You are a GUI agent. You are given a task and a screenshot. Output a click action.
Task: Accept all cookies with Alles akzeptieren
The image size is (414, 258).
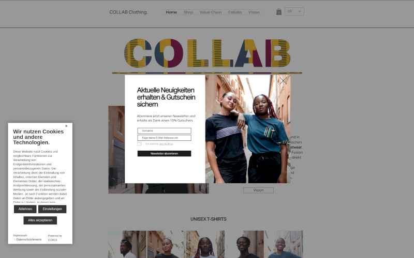click(x=40, y=220)
